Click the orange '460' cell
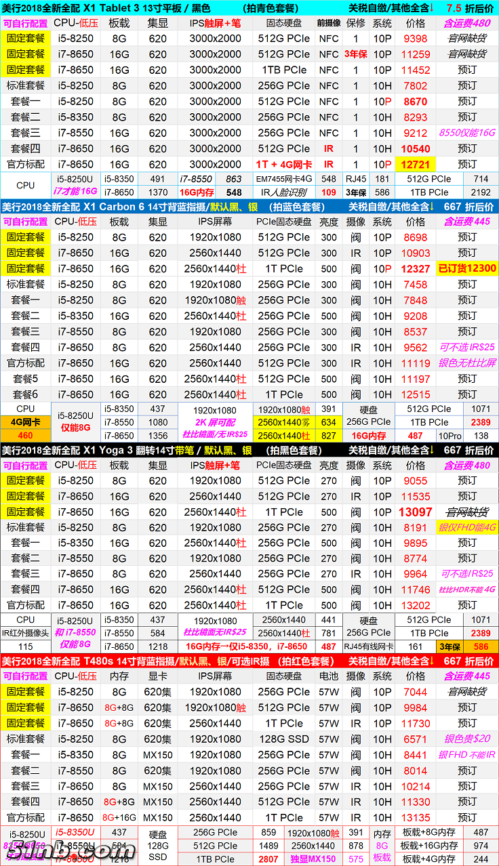The image size is (499, 866). point(26,436)
